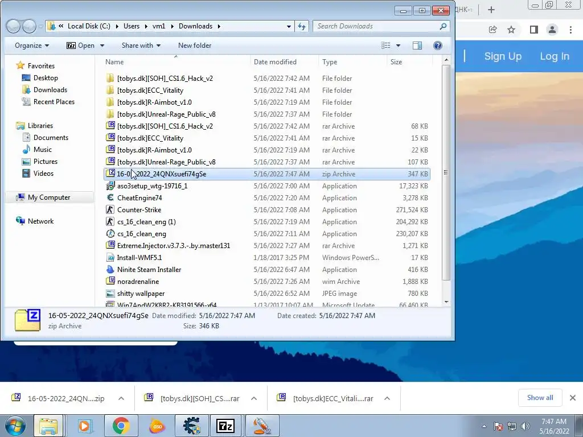Select Documents library
This screenshot has height=437, width=583.
click(x=51, y=138)
